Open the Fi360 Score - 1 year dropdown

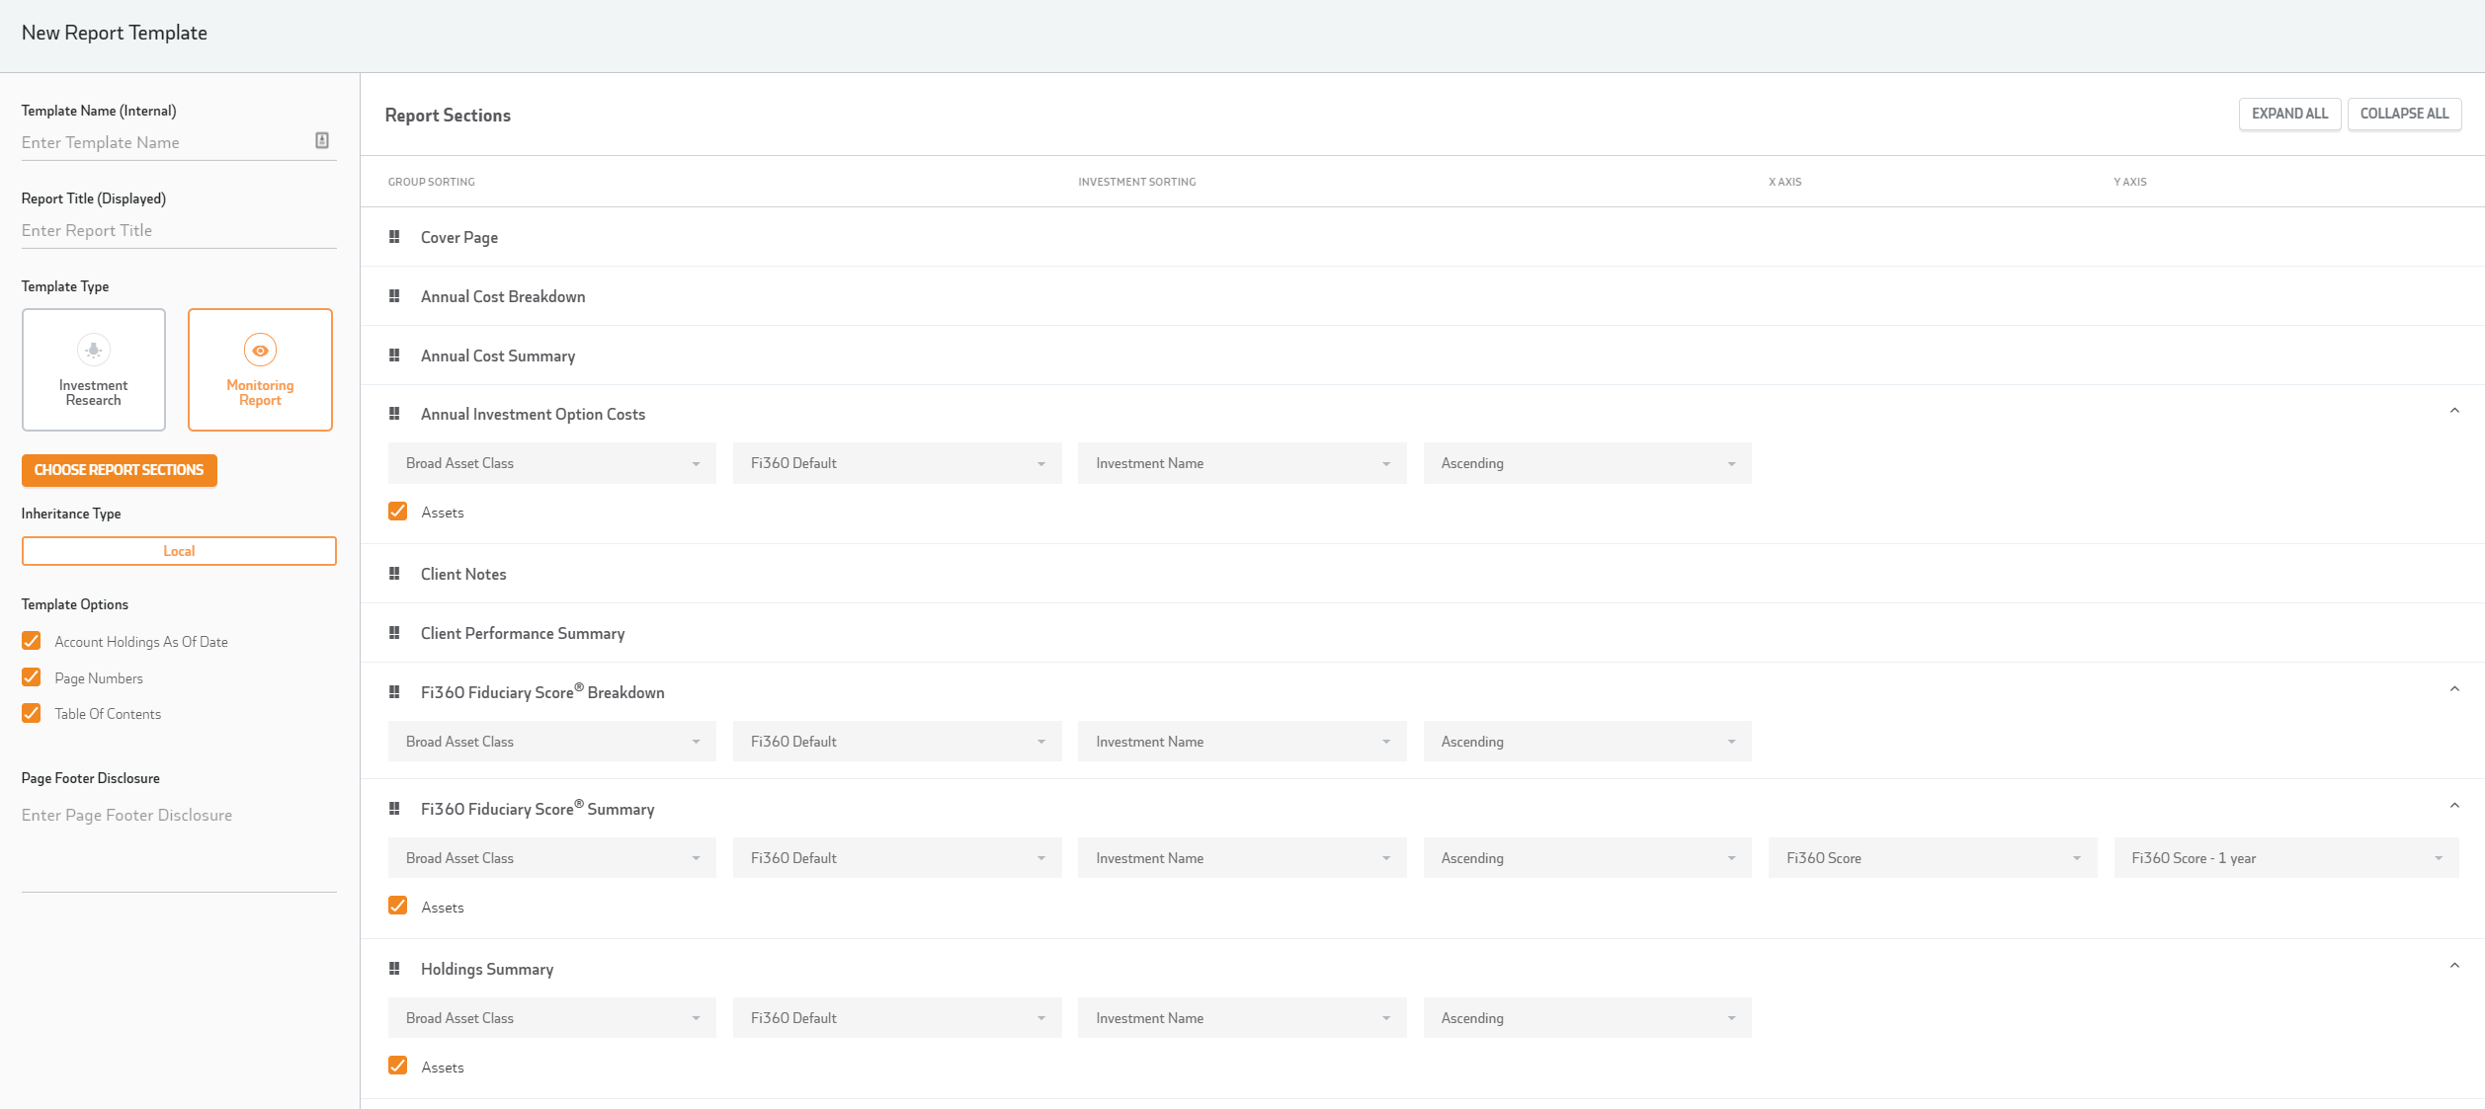[2286, 858]
